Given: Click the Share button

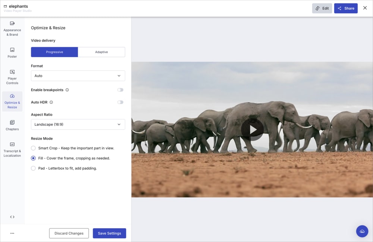Looking at the screenshot, I should click(x=345, y=8).
